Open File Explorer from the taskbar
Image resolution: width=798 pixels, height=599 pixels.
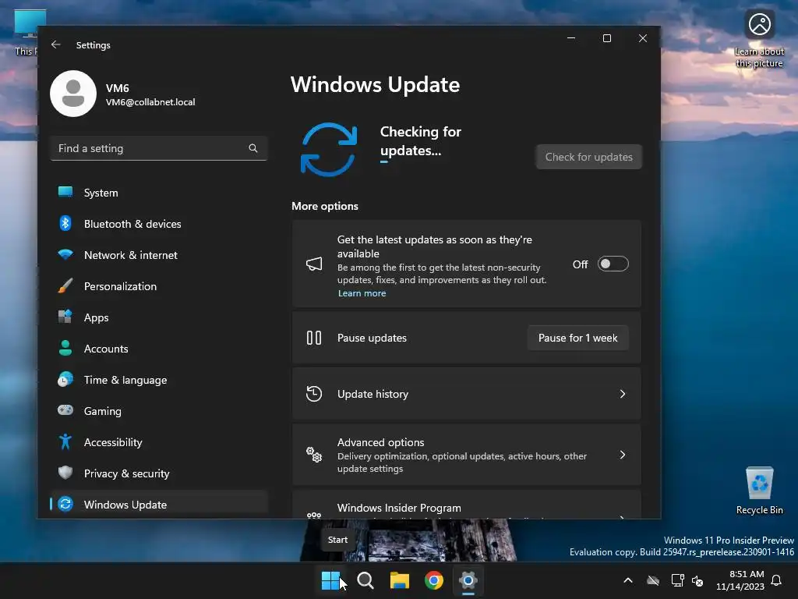[400, 580]
